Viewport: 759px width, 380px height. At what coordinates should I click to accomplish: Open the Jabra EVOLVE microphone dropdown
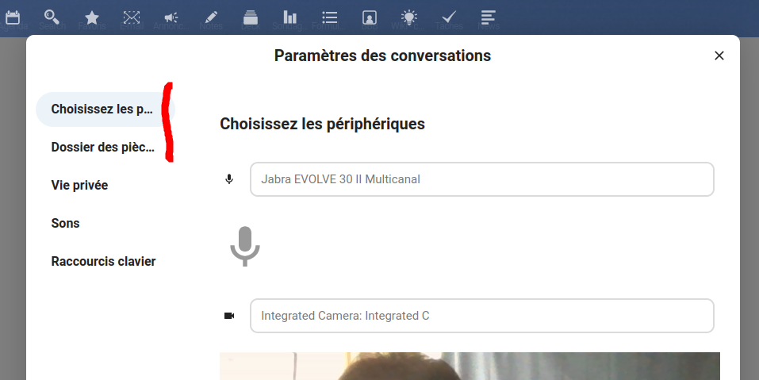coord(481,179)
